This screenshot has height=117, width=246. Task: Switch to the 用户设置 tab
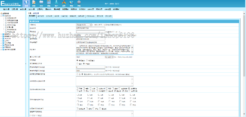click(41, 16)
